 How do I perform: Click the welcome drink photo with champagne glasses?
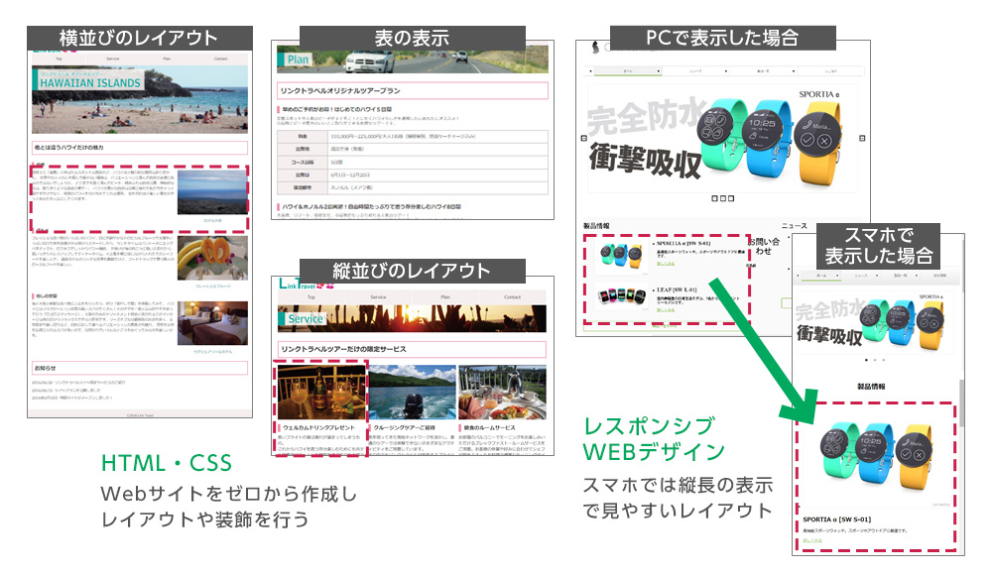pos(321,393)
